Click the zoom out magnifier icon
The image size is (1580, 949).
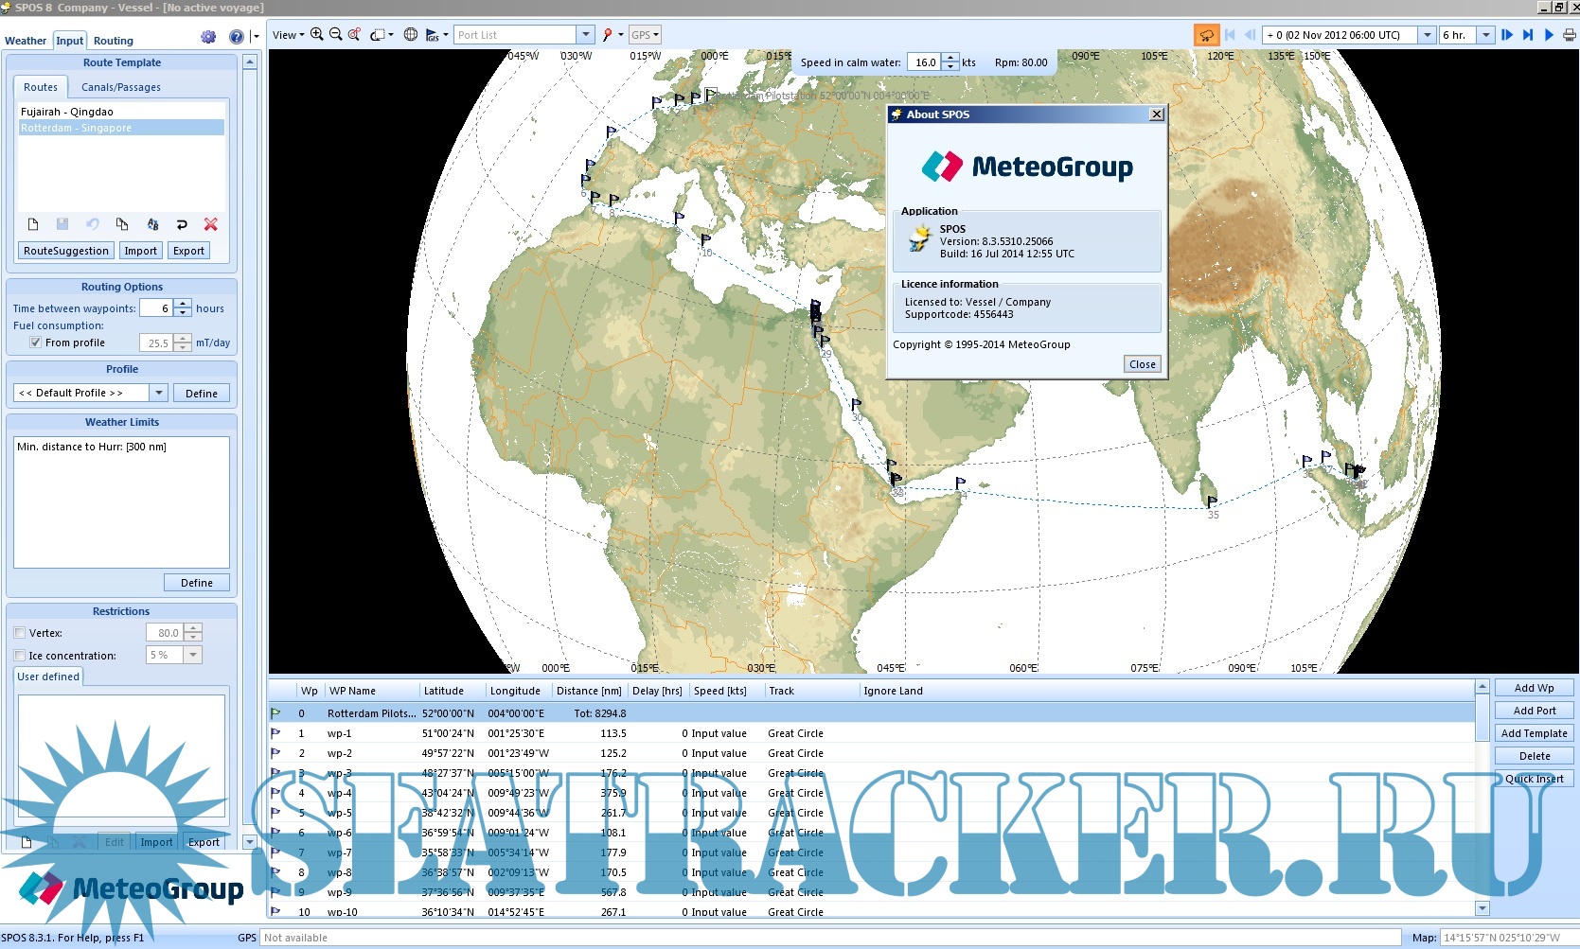(335, 34)
